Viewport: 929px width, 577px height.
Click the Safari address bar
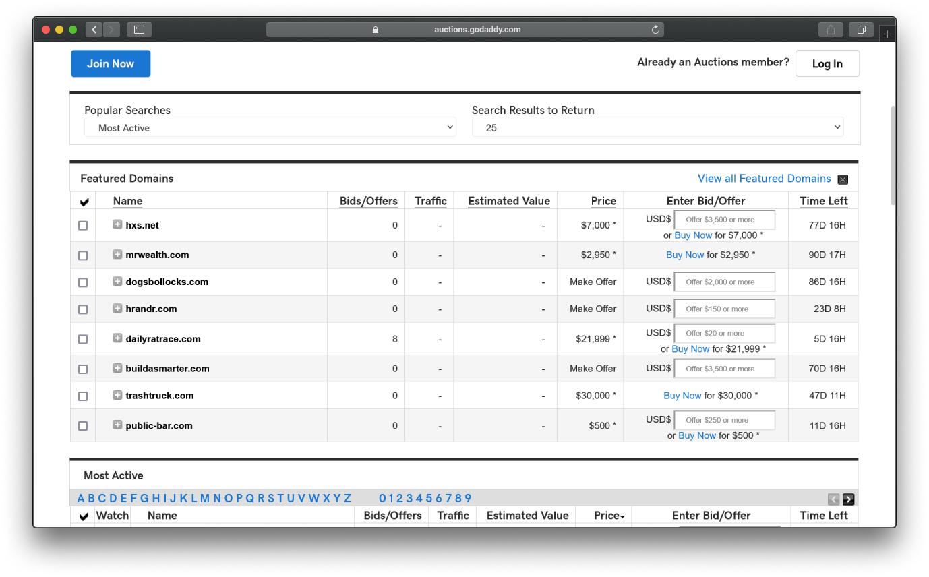(465, 30)
